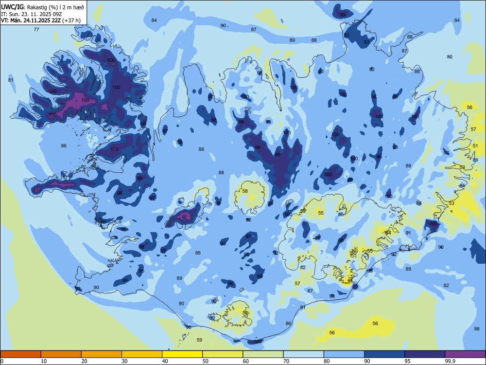Select the medium blue 90–95 legend swatch

384,354
